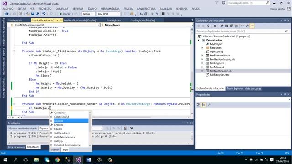Screen dimensions: 292x164
Task: Click the taskbar search magnifier icon
Action: point(16,160)
